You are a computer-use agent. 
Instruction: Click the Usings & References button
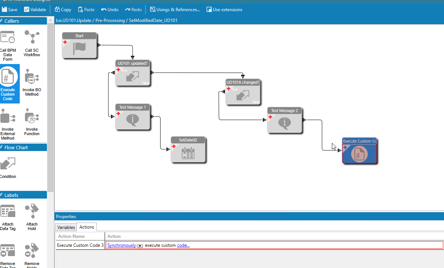(175, 10)
